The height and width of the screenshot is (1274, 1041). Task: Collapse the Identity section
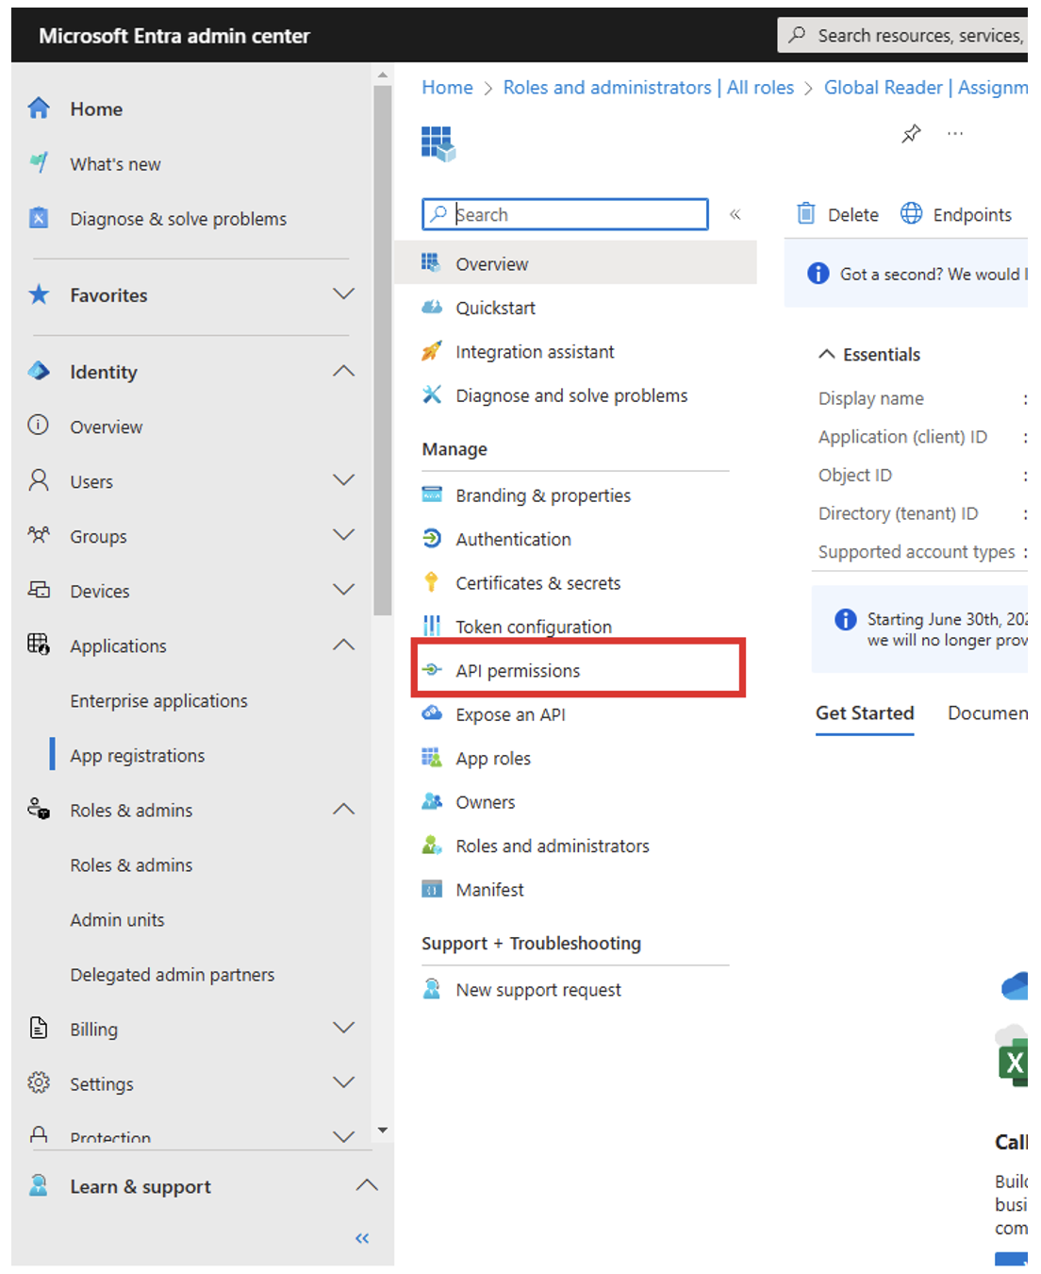pyautogui.click(x=343, y=371)
